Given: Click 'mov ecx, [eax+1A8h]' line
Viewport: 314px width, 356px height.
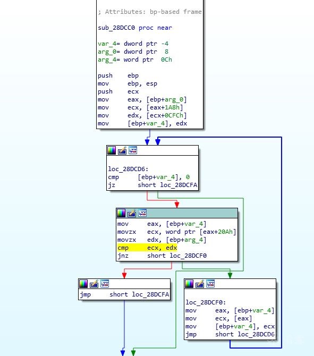Looking at the screenshot, I should pyautogui.click(x=140, y=107).
